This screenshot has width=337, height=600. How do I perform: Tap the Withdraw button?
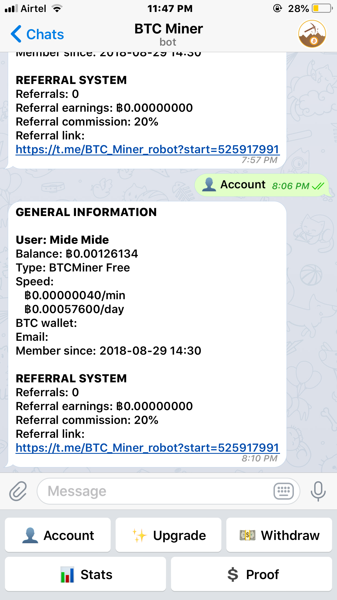tap(279, 535)
